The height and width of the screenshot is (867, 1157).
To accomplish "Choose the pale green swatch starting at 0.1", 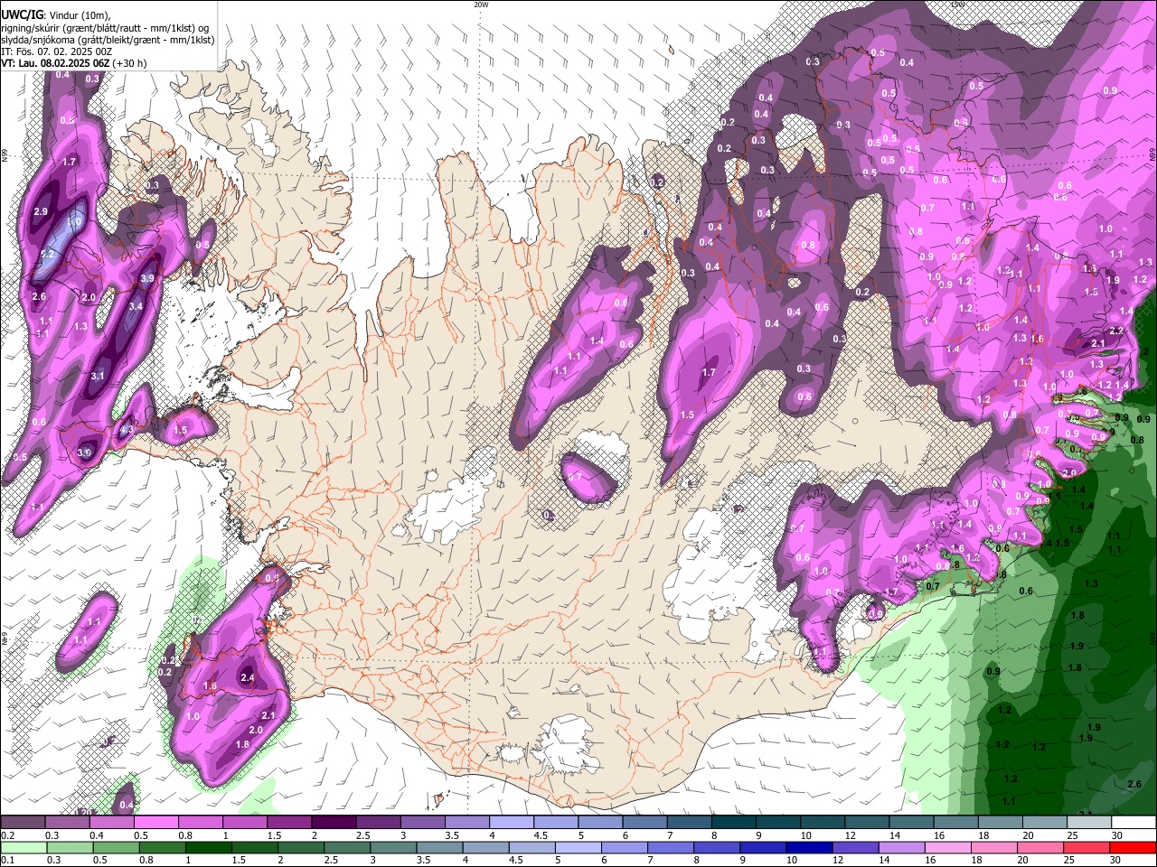I will (23, 847).
